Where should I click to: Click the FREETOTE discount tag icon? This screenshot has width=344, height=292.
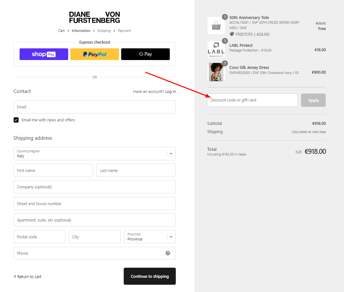[x=232, y=34]
